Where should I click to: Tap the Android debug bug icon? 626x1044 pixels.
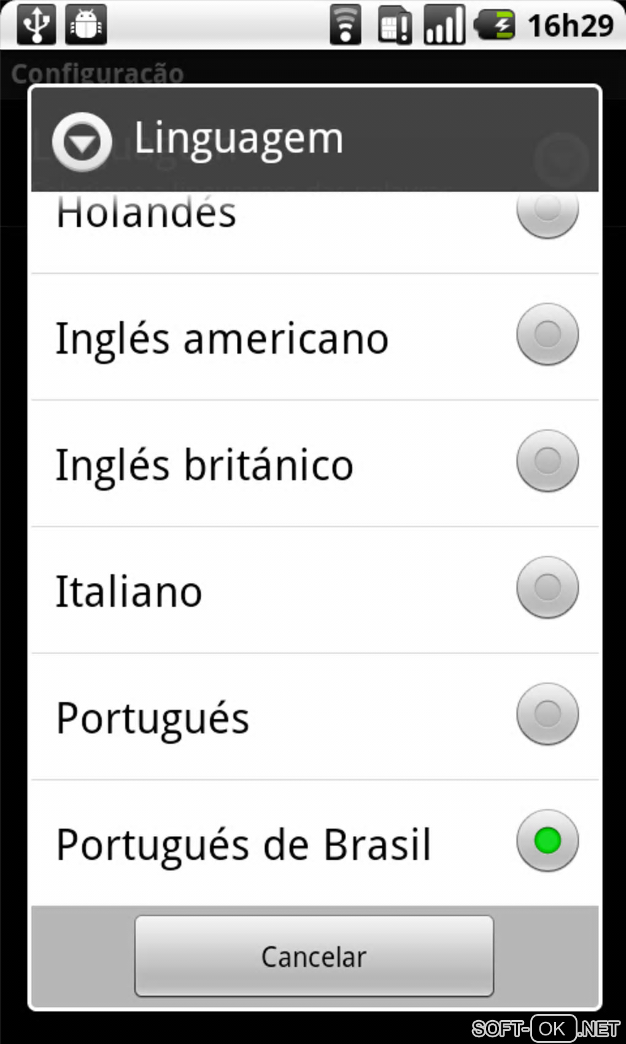coord(86,25)
